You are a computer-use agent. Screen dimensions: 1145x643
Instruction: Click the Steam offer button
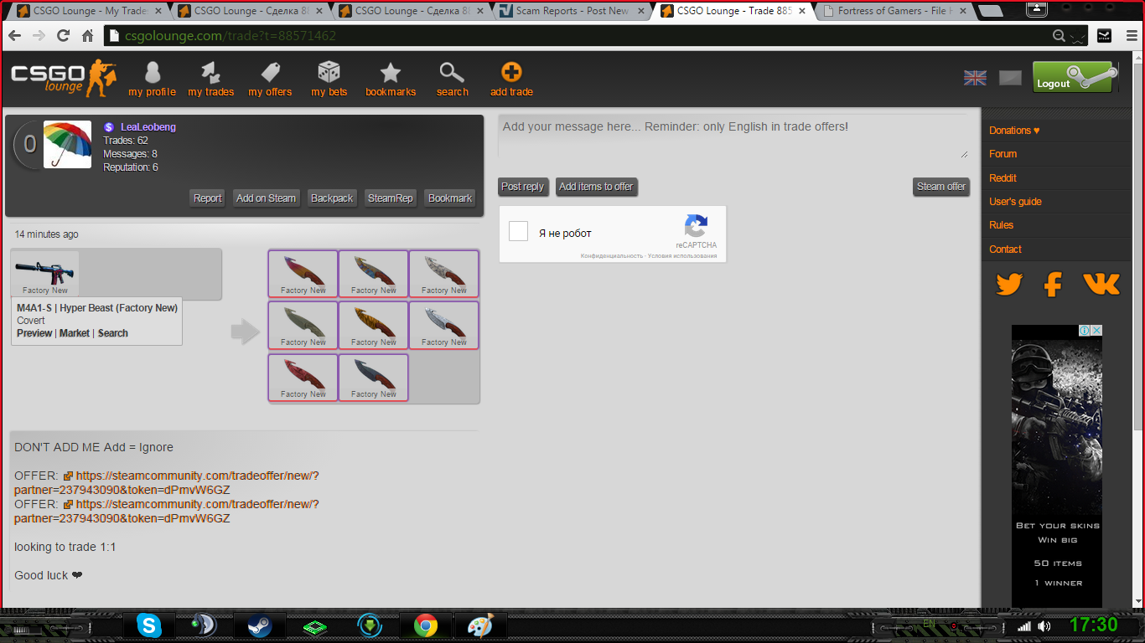pyautogui.click(x=940, y=187)
